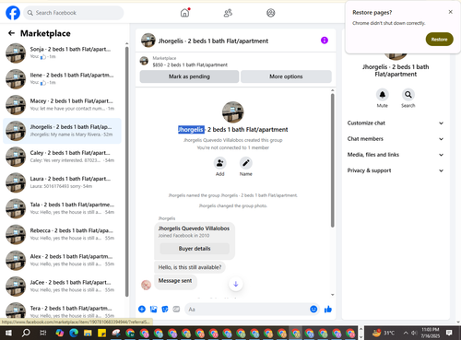Open Laura conversation

pos(63,182)
